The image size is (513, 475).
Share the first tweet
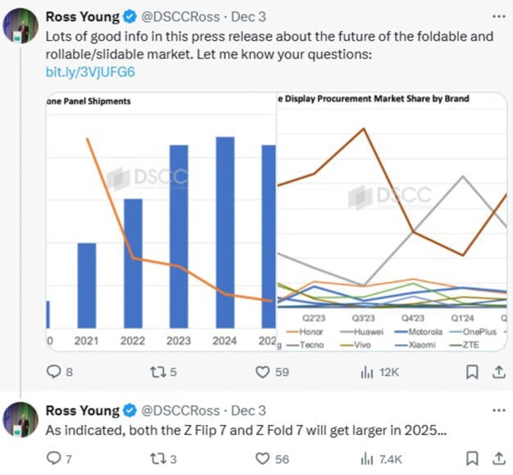(499, 372)
